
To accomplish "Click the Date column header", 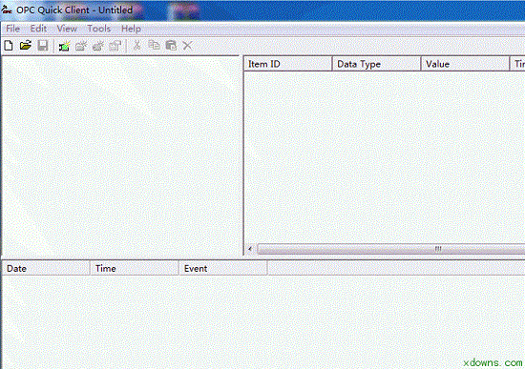I will pos(46,268).
